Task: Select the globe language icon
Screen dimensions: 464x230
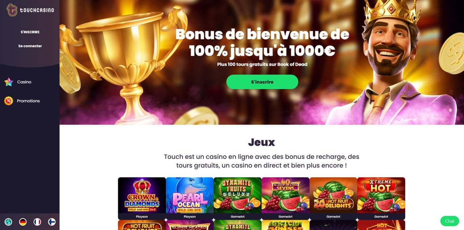Action: point(8,222)
